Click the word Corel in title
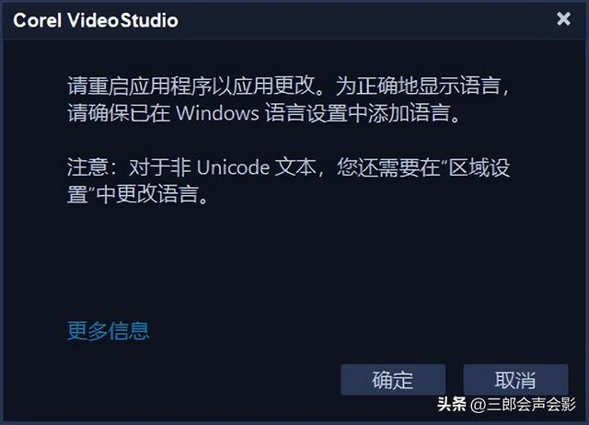Screen dimensions: 589x425 (37, 20)
